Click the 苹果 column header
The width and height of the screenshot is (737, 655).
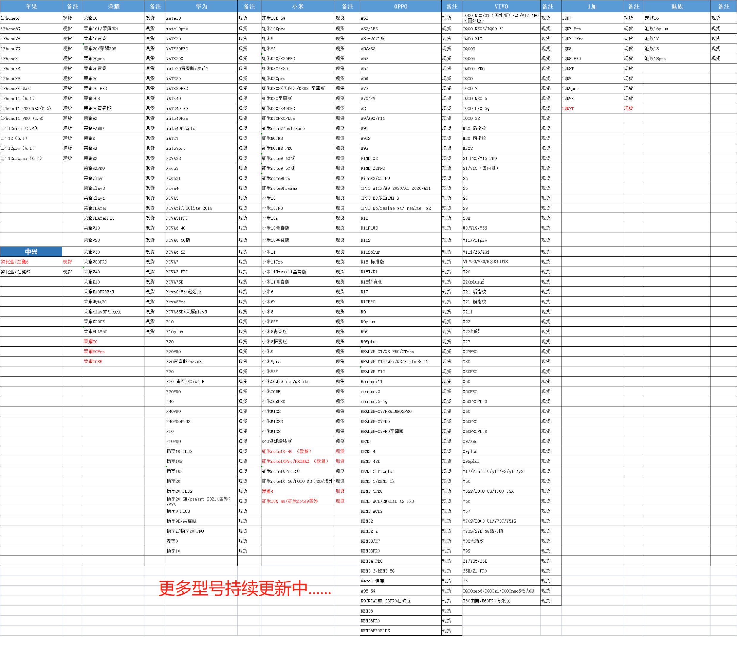(31, 7)
